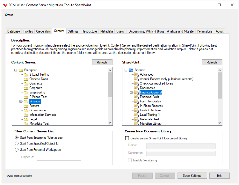Click the Financial Audit library icon
Image resolution: width=239 pixels, height=185 pixels.
136,97
